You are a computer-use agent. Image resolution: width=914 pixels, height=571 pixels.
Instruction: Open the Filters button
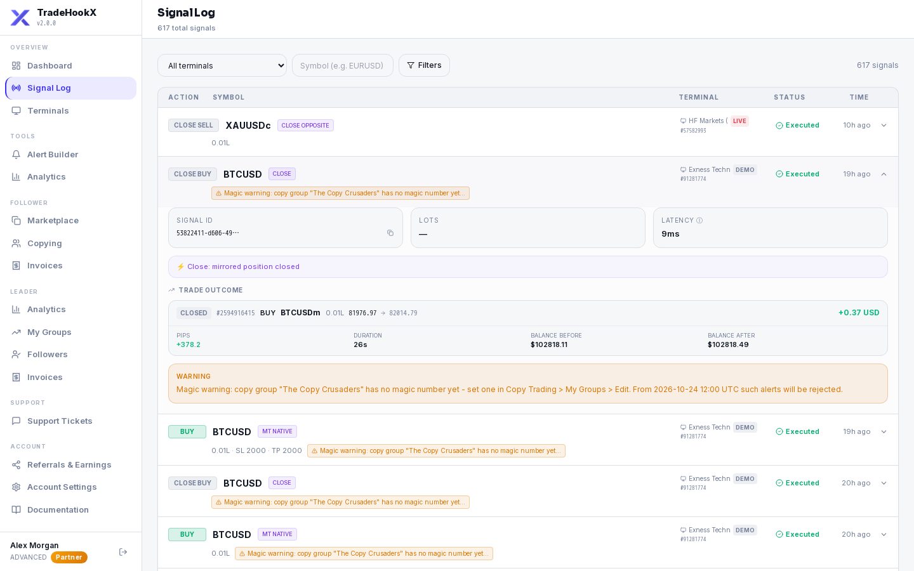(x=424, y=65)
